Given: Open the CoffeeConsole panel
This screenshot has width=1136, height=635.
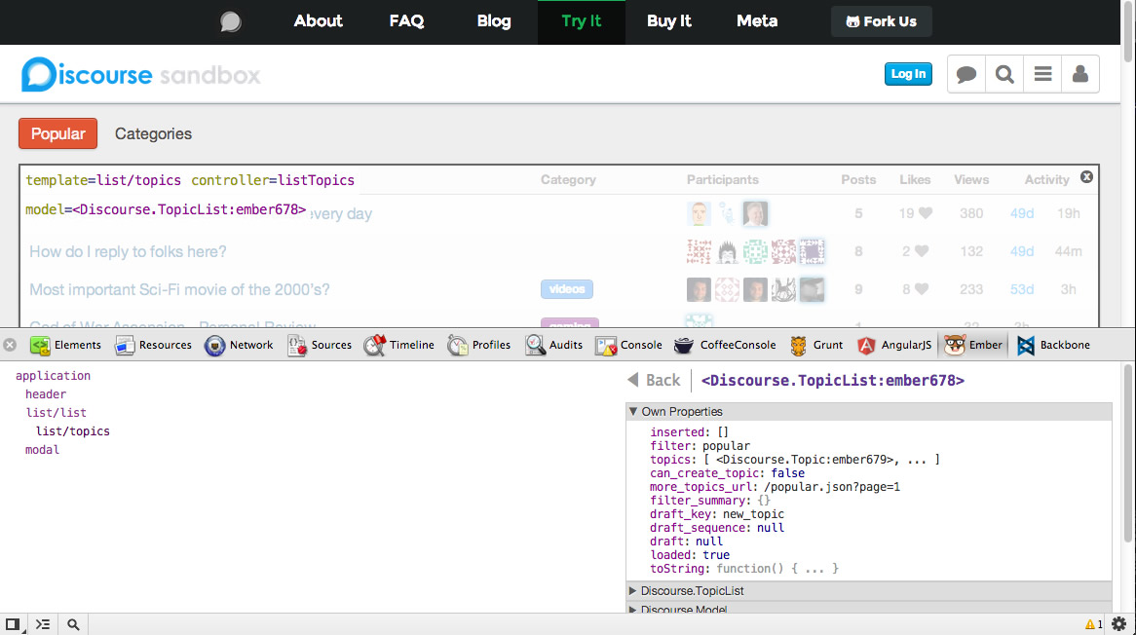Looking at the screenshot, I should (x=725, y=345).
